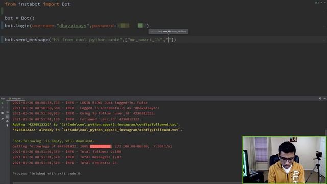327x184 pixels.
Task: Click the parameter hint tooltip above send_message
Action: 168,32
